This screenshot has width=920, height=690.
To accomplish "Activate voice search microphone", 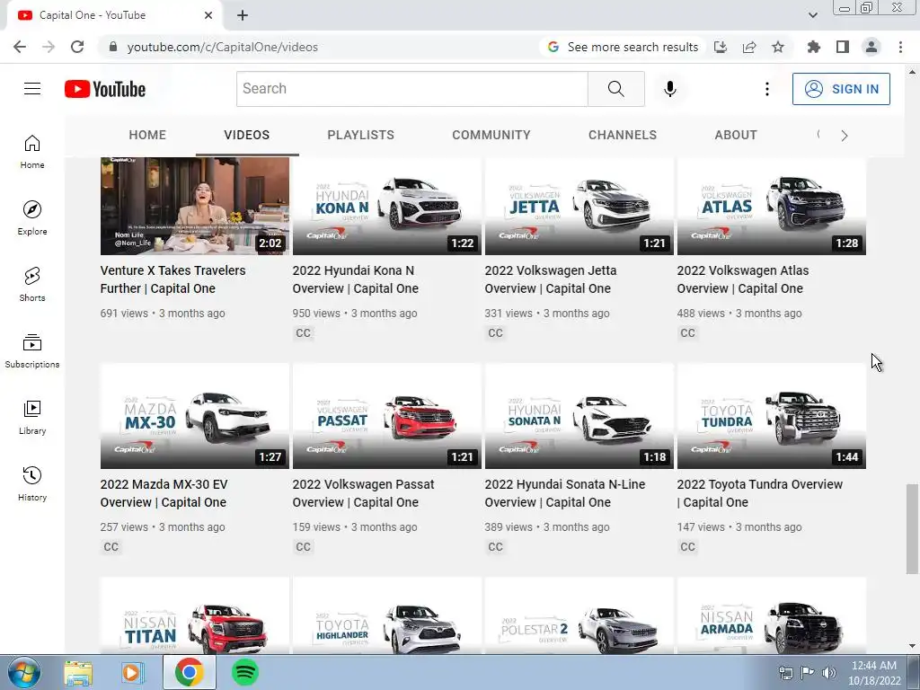I will (670, 89).
